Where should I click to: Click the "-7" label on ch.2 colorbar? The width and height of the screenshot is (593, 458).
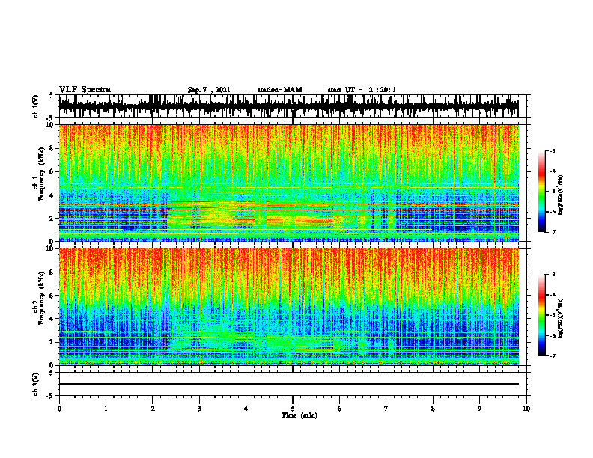[x=552, y=356]
